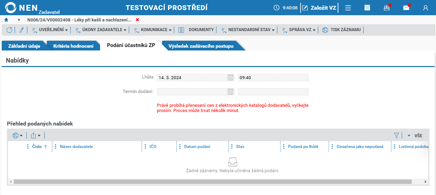Expand the table export options arrow
The height and width of the screenshot is (195, 436).
coord(39,136)
